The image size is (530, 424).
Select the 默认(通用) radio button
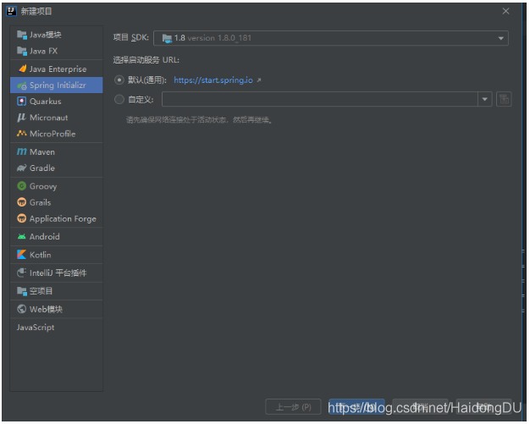[119, 80]
